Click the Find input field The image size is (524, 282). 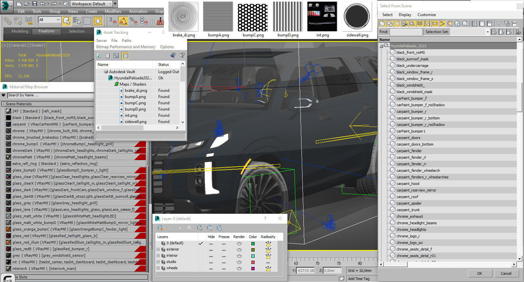click(406, 32)
